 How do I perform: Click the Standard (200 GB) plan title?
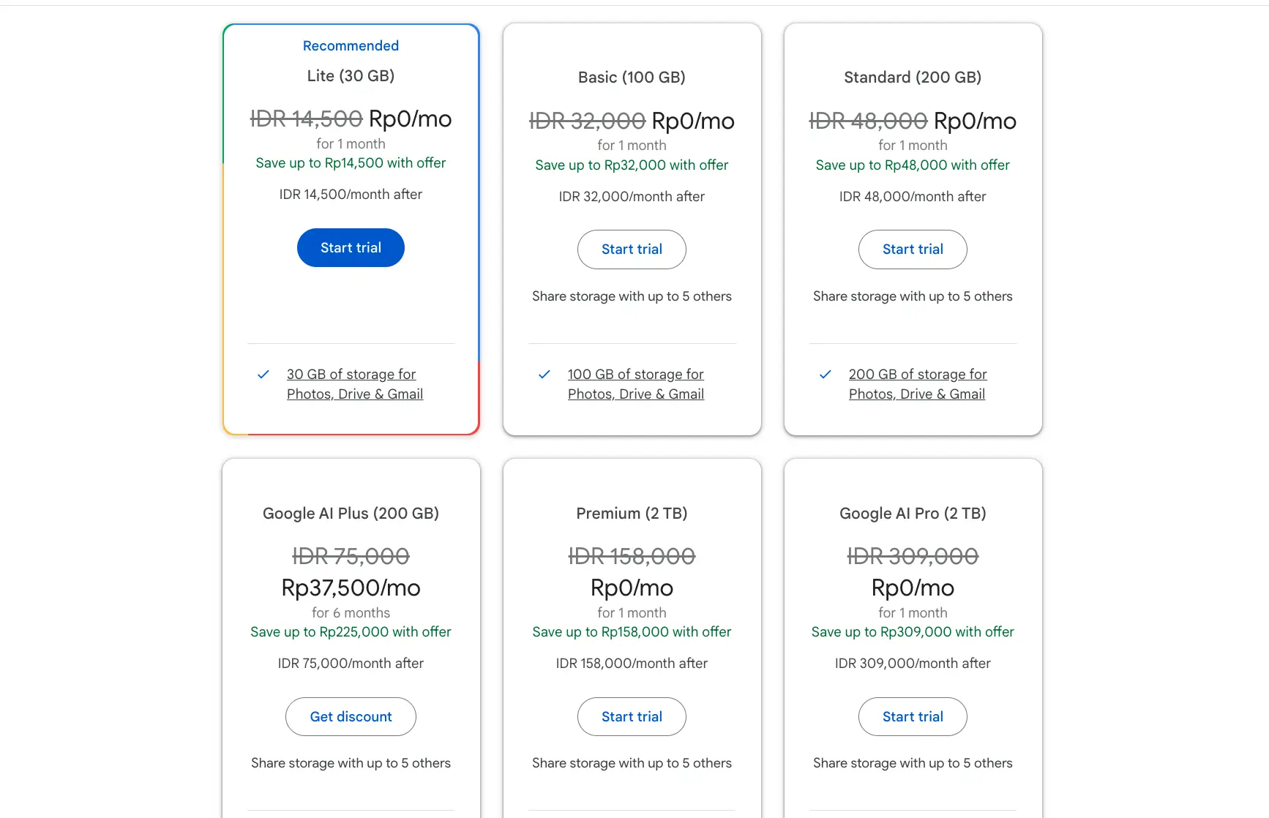pos(912,77)
